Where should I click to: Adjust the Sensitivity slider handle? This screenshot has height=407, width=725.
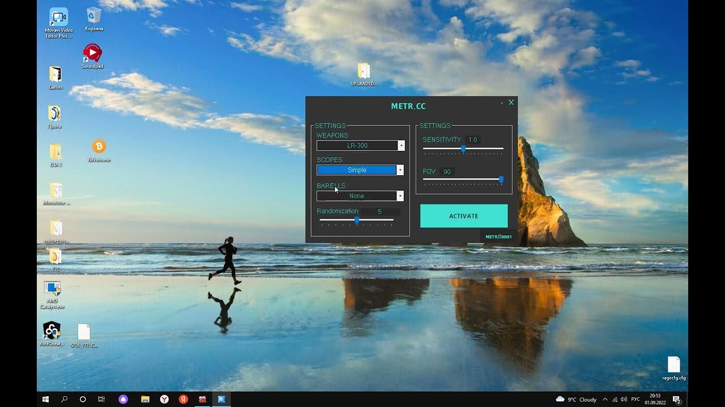(x=463, y=149)
